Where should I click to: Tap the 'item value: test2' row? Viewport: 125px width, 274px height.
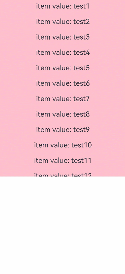62,22
